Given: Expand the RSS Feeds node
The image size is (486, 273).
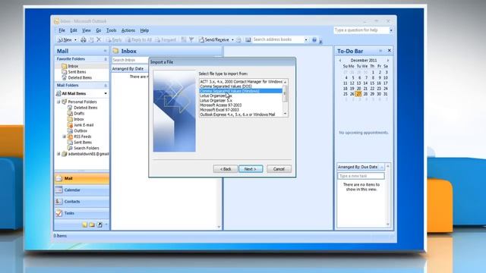Looking at the screenshot, I should click(64, 136).
